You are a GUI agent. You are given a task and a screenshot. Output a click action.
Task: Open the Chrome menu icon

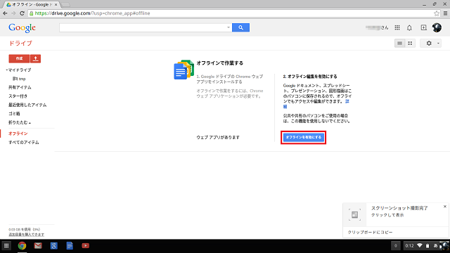click(445, 13)
